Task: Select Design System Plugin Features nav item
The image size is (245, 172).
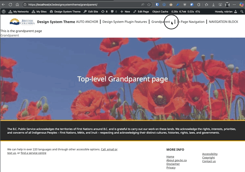Action: coord(124,22)
